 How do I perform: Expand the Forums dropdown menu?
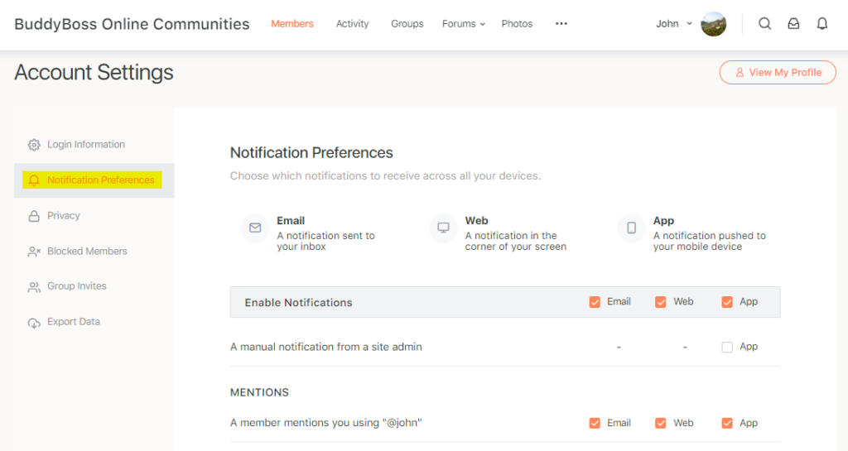pyautogui.click(x=464, y=24)
